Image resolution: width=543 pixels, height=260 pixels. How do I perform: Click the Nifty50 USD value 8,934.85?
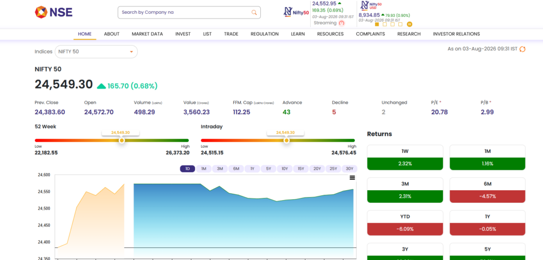coord(369,15)
